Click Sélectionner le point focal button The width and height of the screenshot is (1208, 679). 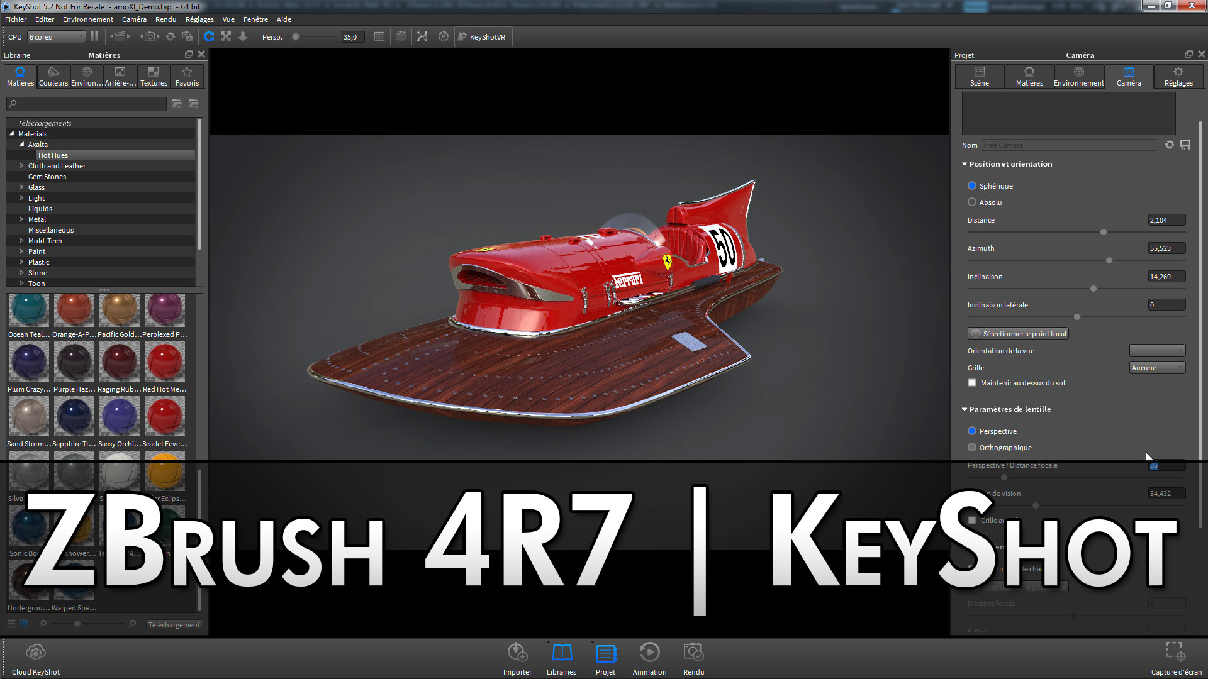1018,333
